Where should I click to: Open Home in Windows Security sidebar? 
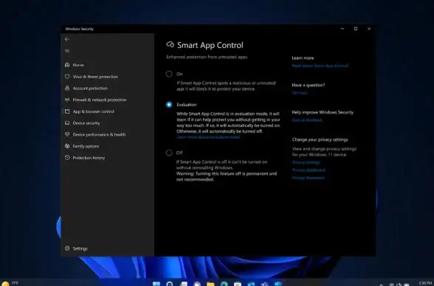[x=75, y=65]
